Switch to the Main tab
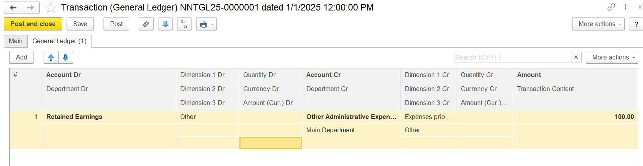This screenshot has width=643, height=166. tap(16, 41)
